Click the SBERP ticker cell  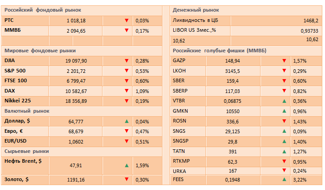pos(180,91)
